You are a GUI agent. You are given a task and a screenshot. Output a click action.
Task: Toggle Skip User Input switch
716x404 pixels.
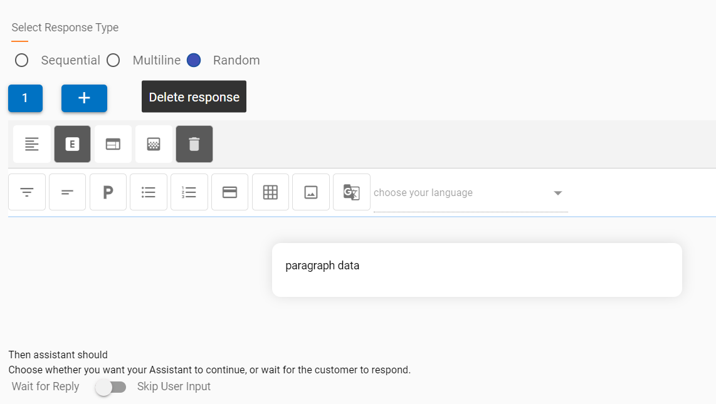pyautogui.click(x=111, y=387)
